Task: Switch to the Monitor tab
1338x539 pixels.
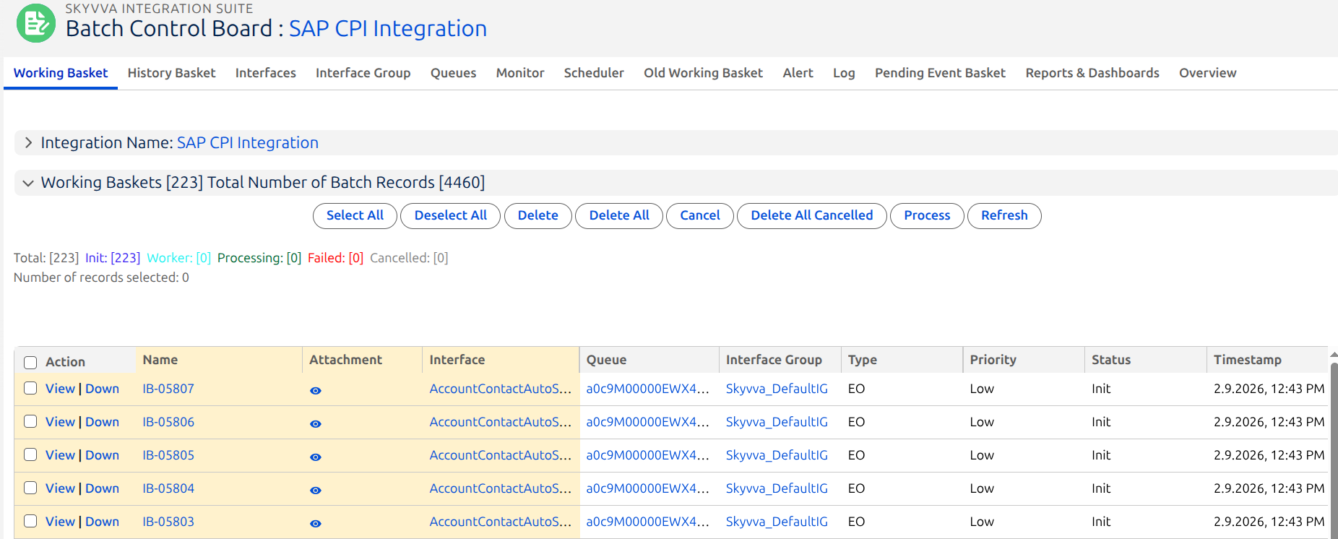Action: [520, 73]
